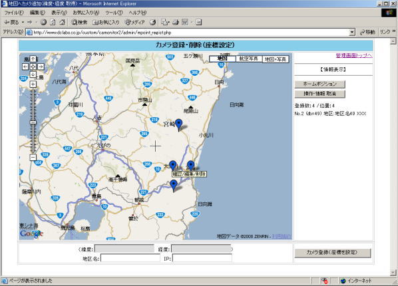Image resolution: width=398 pixels, height=286 pixels.
Task: Open the Back button history dropdown arrow
Action: (23, 23)
